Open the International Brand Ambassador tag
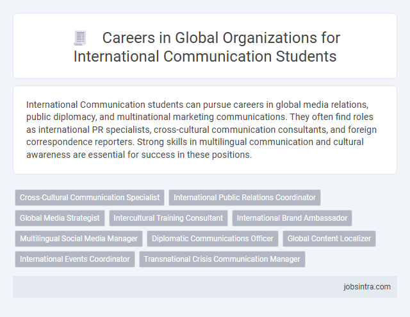Image resolution: width=410 pixels, height=317 pixels. pos(292,218)
